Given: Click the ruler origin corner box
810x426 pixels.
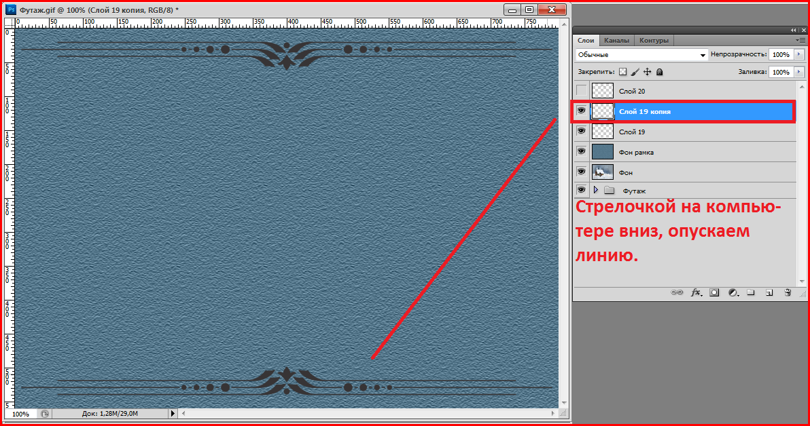Looking at the screenshot, I should (10, 23).
